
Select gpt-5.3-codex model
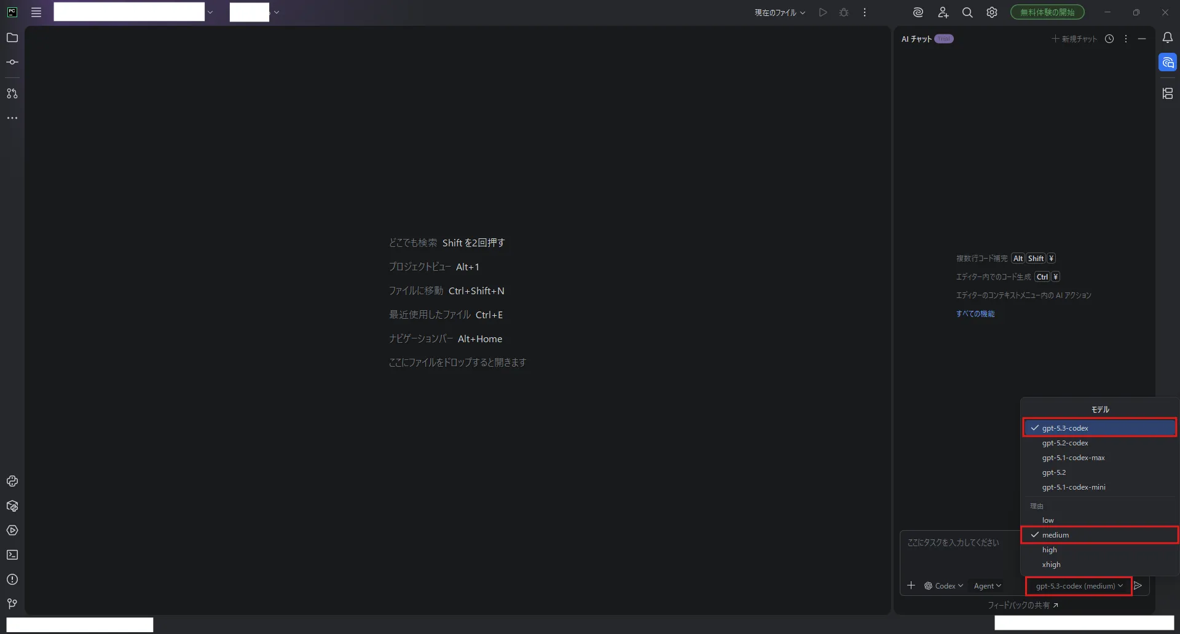click(x=1099, y=428)
